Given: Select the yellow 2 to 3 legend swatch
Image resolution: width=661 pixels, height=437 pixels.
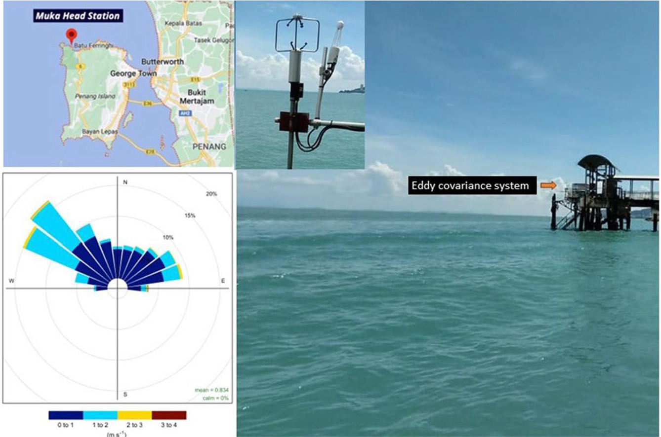Looking at the screenshot, I should (x=134, y=415).
